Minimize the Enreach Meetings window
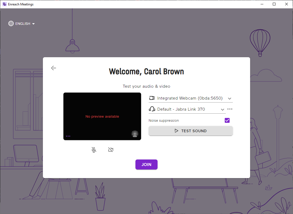This screenshot has height=214, width=293. pos(262,4)
